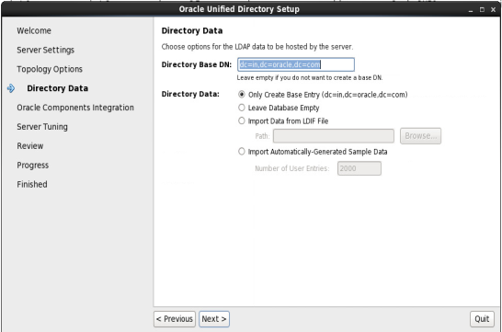Open Oracle Components Integration step
Viewport: 502px width, 332px height.
[x=75, y=108]
